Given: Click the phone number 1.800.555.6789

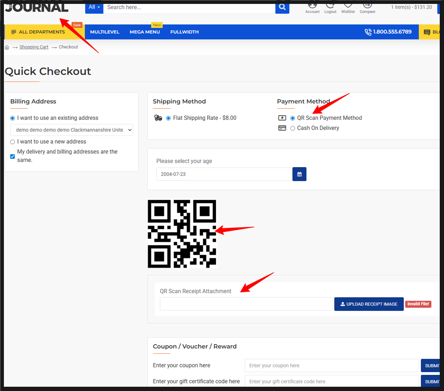Looking at the screenshot, I should [388, 32].
